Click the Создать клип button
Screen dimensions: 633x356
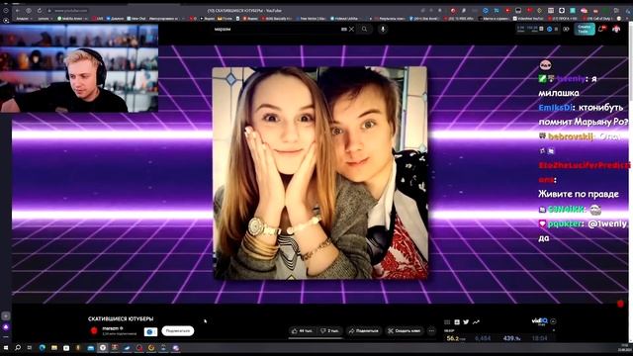click(x=405, y=331)
